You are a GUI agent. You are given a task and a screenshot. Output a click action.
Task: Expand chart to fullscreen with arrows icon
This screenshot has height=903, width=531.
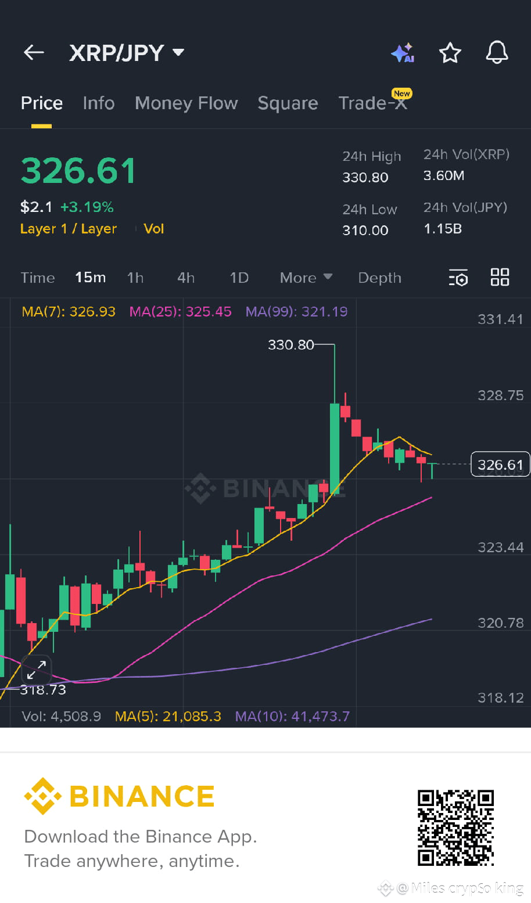coord(36,670)
